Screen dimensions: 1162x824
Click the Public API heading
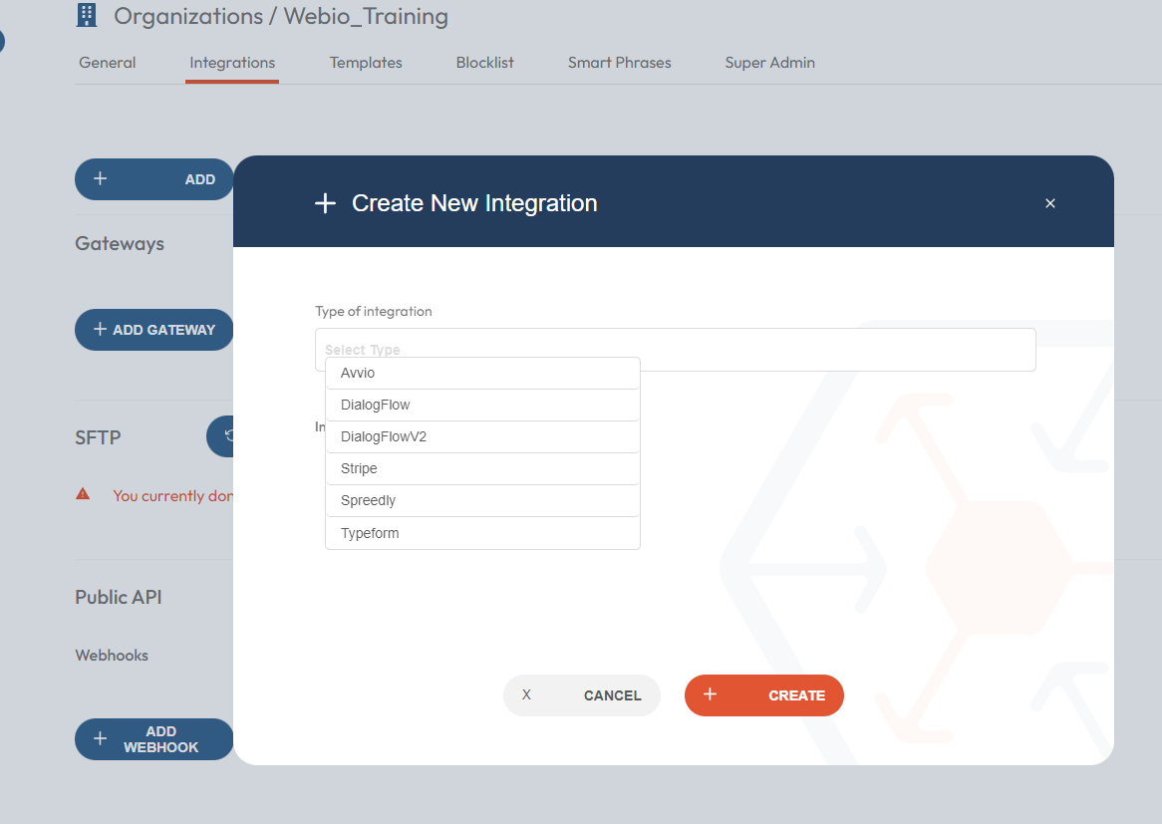pyautogui.click(x=118, y=597)
